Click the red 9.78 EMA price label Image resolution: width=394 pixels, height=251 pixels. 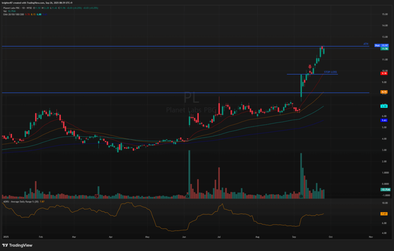point(384,74)
